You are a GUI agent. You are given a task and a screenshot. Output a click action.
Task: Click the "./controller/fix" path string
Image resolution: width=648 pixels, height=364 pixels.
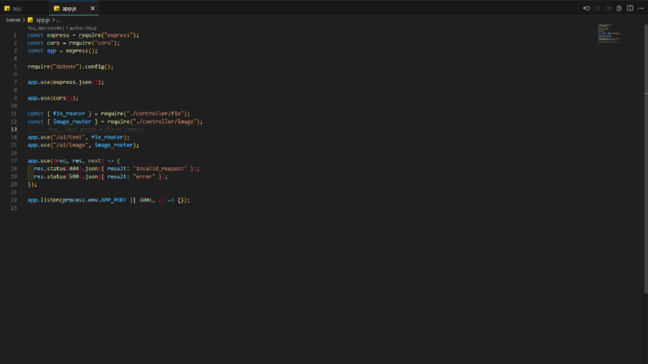[157, 113]
